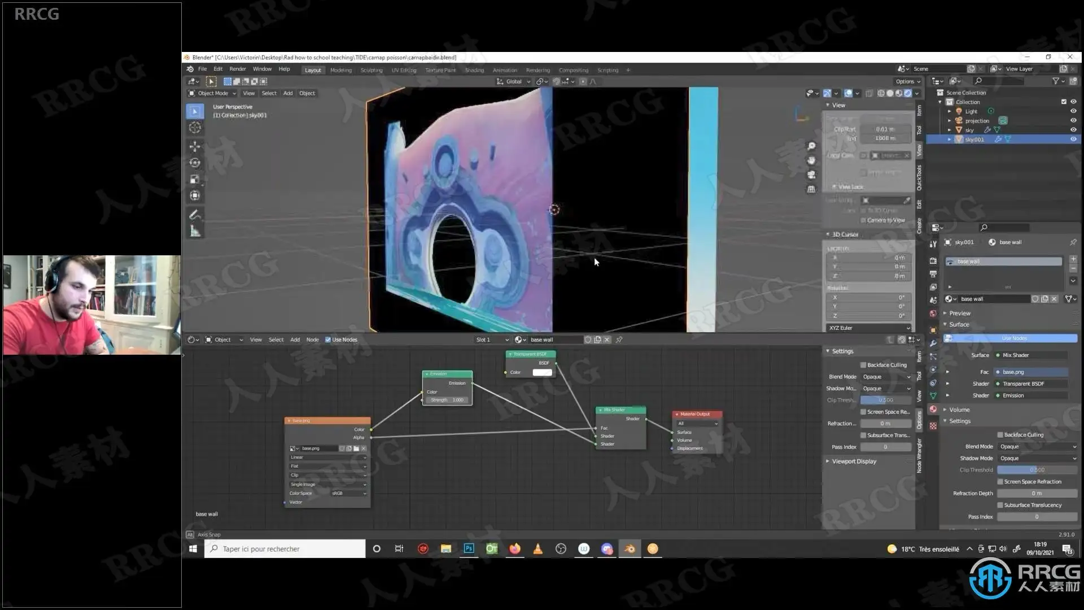The height and width of the screenshot is (610, 1084).
Task: Click the Windows search box
Action: click(285, 548)
